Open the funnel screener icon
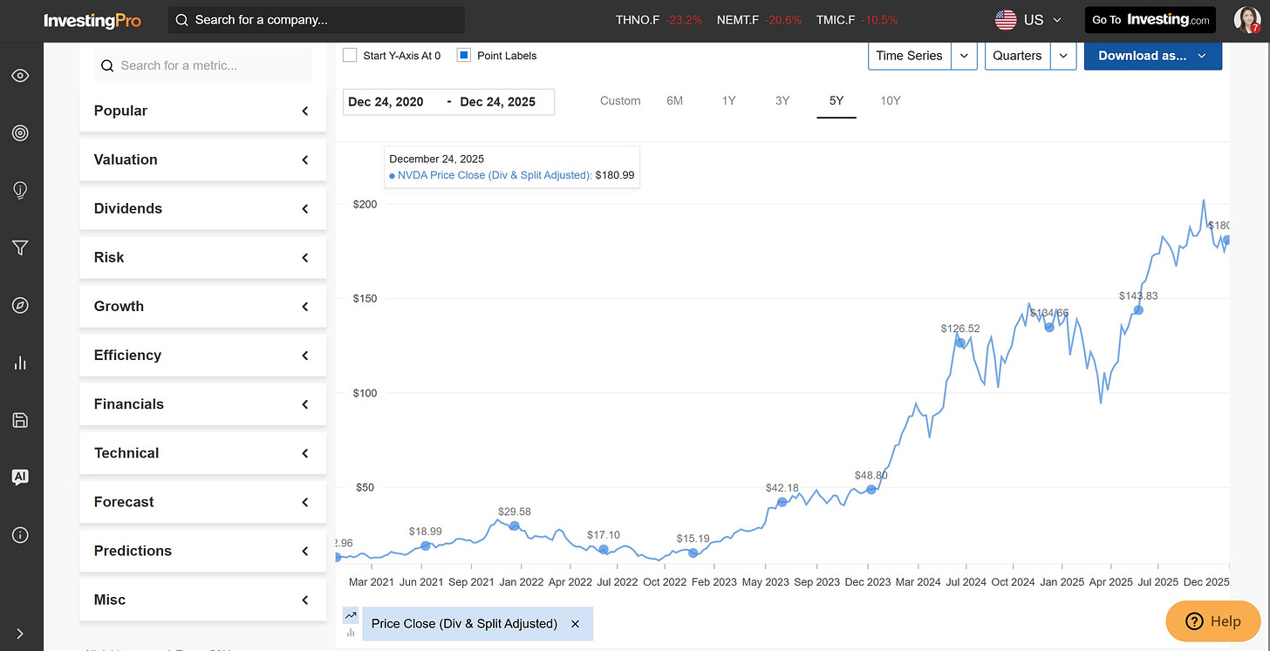The height and width of the screenshot is (651, 1270). click(21, 248)
